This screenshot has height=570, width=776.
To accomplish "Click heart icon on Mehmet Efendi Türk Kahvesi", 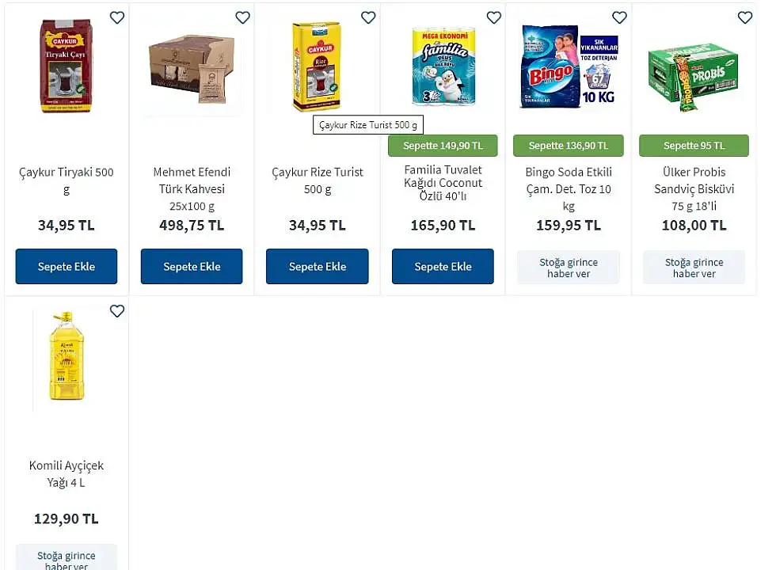I will pos(242,17).
